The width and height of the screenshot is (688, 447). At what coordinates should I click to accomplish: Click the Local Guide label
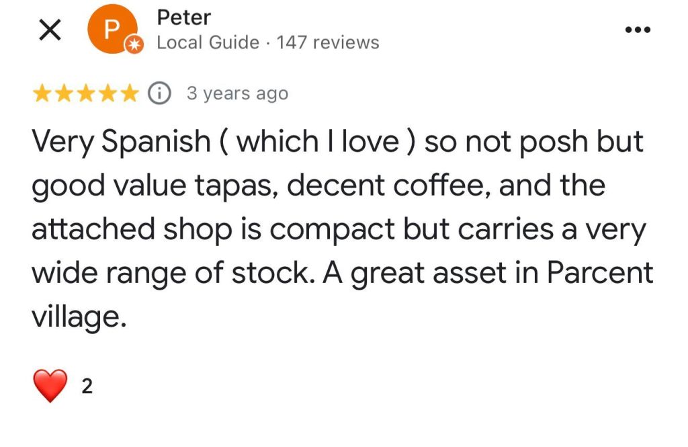click(x=208, y=43)
